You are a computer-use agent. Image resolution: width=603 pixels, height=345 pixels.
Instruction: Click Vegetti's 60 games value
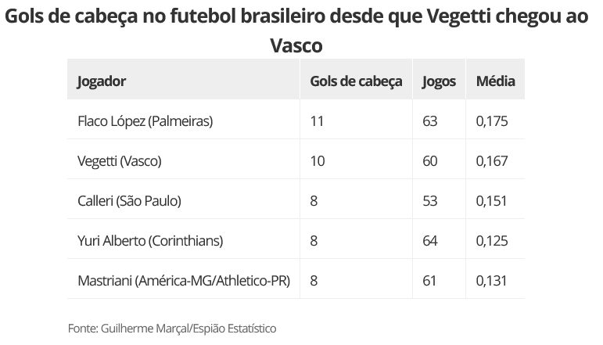429,161
